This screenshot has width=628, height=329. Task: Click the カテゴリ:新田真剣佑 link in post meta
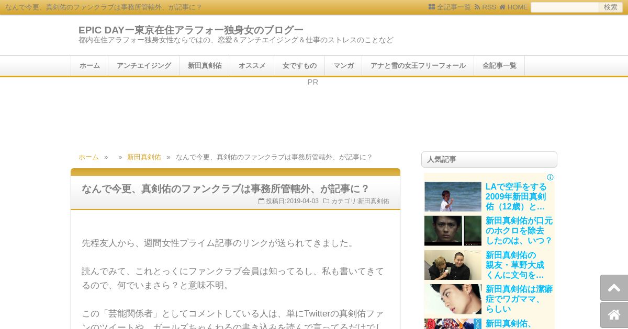[360, 201]
